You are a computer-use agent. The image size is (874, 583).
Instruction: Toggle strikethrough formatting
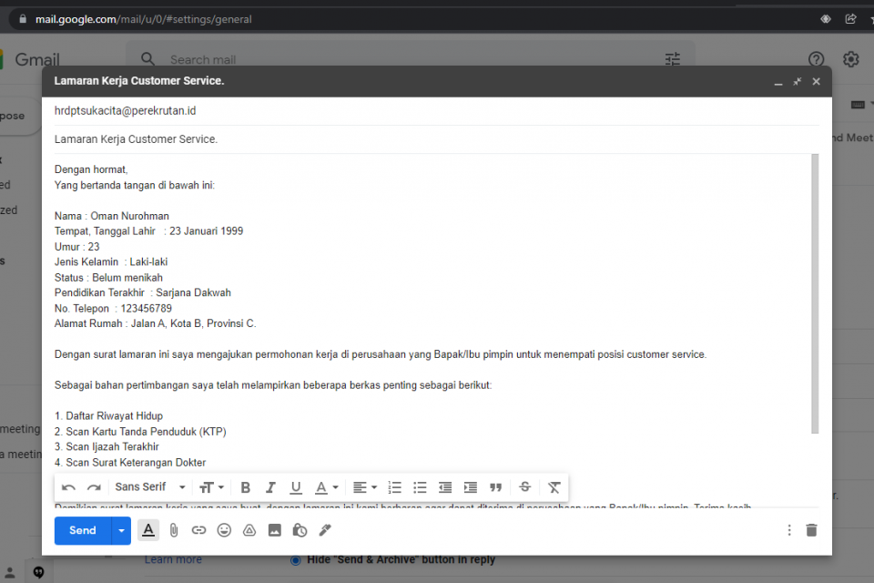524,487
